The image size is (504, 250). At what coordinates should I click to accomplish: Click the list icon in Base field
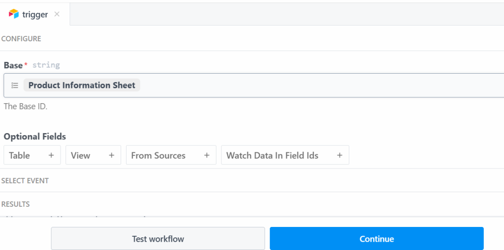click(15, 85)
